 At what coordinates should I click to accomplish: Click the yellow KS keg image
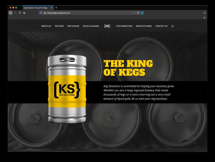(67, 89)
